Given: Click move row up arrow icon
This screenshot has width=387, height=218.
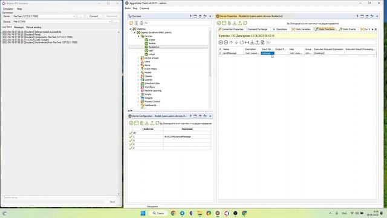Looking at the screenshot, I should coord(231,42).
